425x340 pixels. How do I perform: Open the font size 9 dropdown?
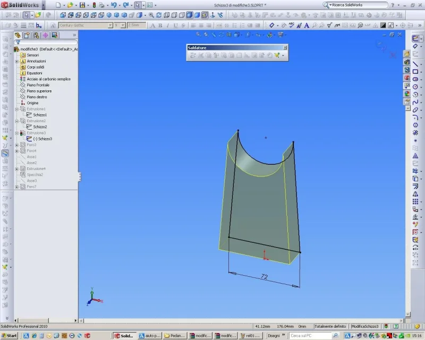pos(123,25)
